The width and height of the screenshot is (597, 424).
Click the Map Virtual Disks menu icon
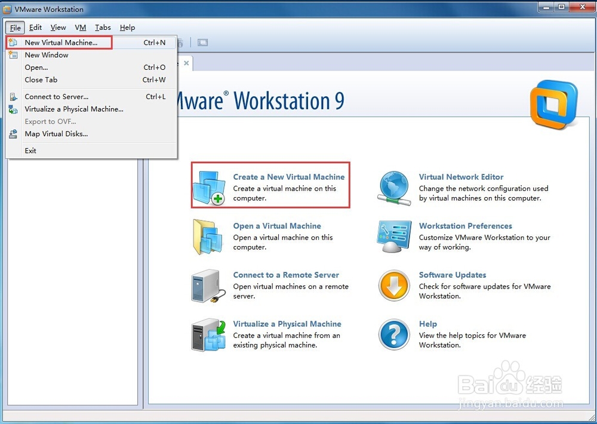coord(13,134)
